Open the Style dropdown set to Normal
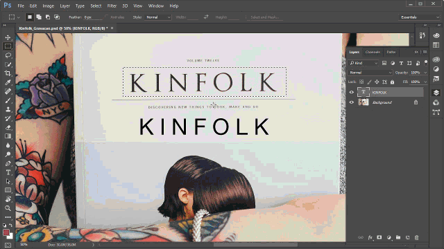 (x=158, y=17)
